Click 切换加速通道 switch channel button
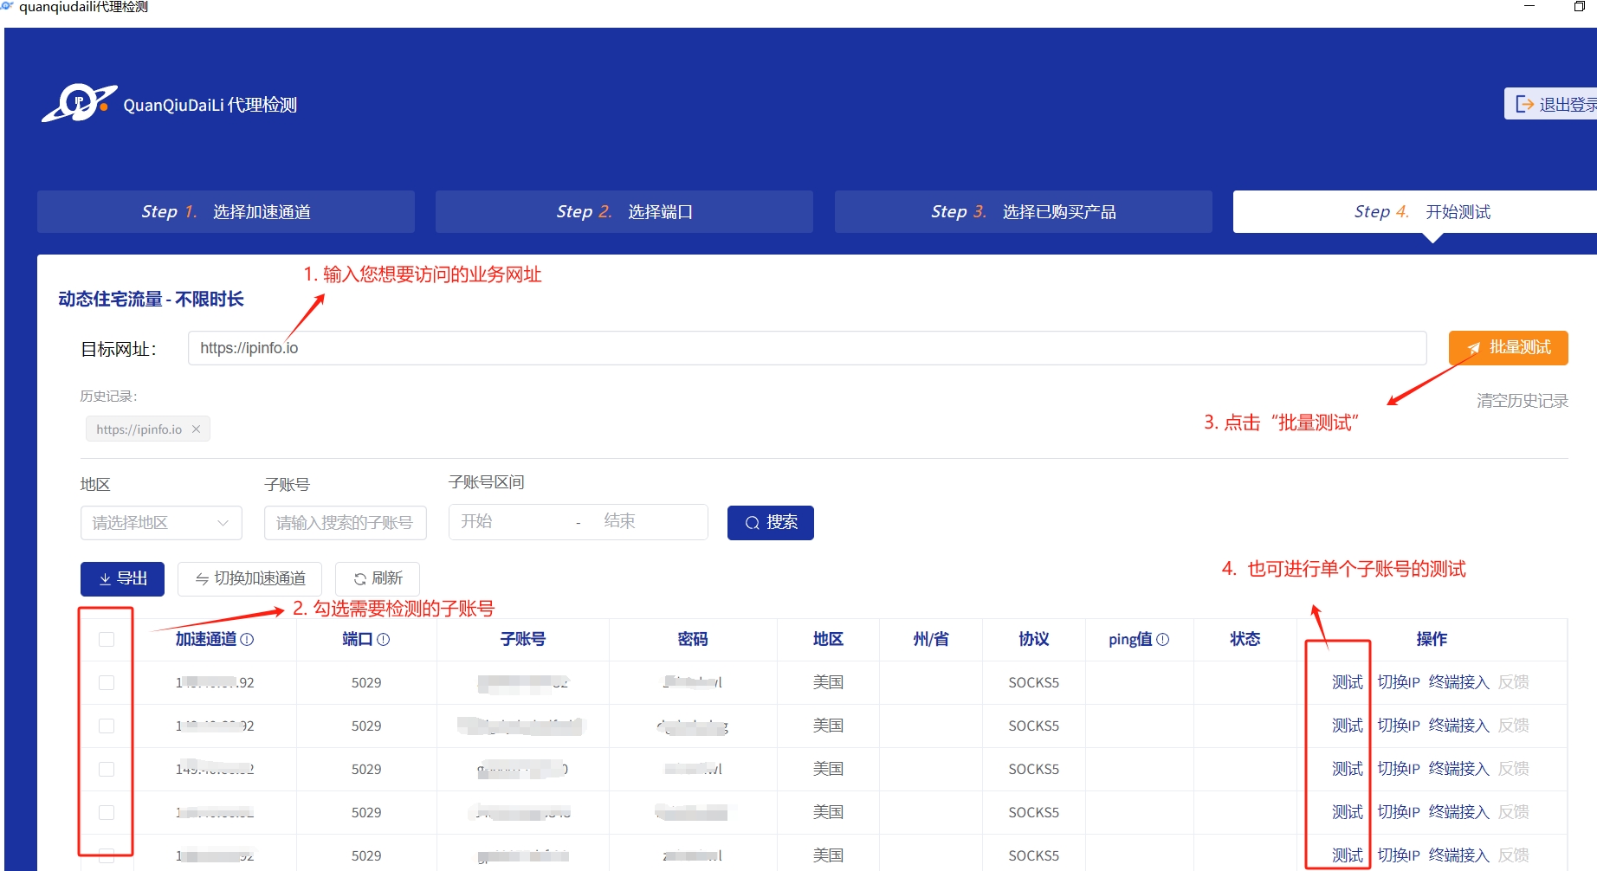 (x=249, y=579)
